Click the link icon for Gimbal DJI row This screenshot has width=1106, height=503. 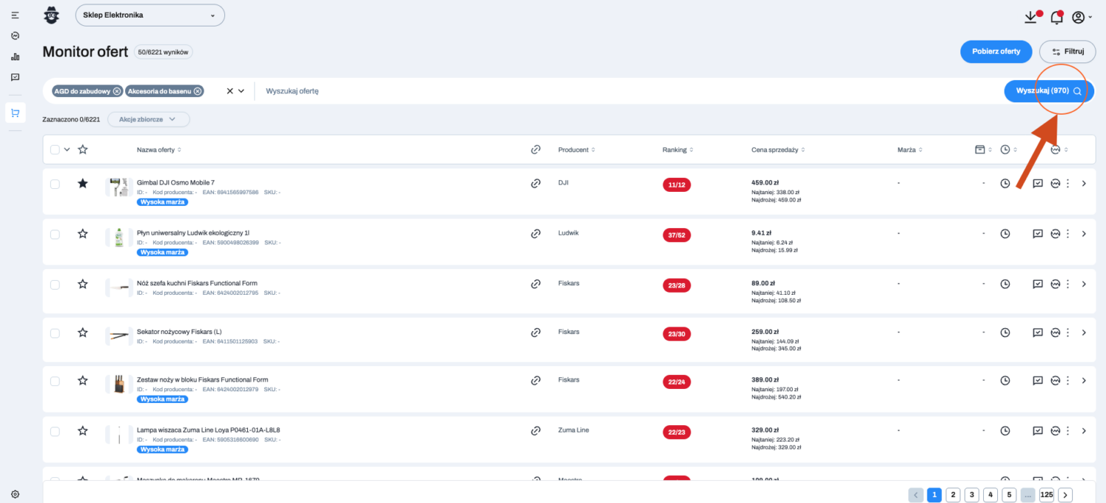click(x=535, y=183)
